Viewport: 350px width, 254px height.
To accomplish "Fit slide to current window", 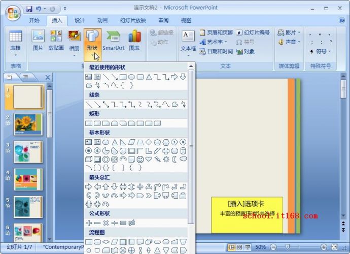I will click(334, 247).
